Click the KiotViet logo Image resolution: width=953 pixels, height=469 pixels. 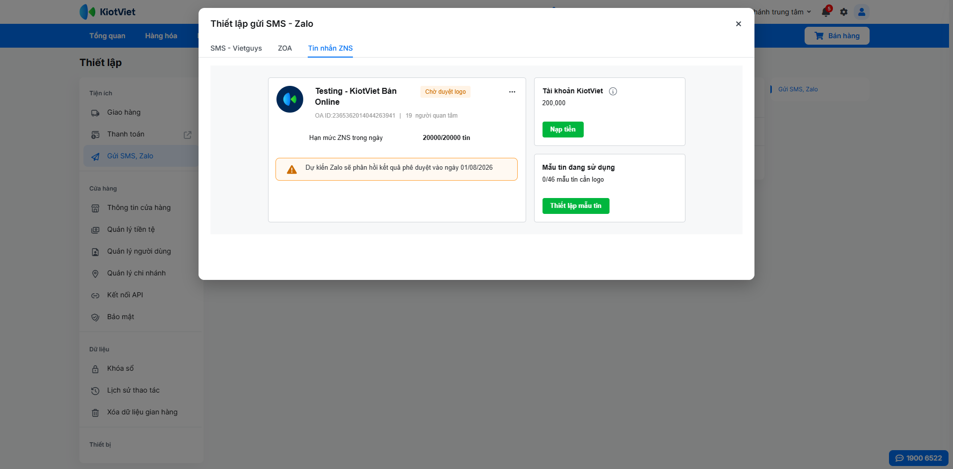coord(108,12)
